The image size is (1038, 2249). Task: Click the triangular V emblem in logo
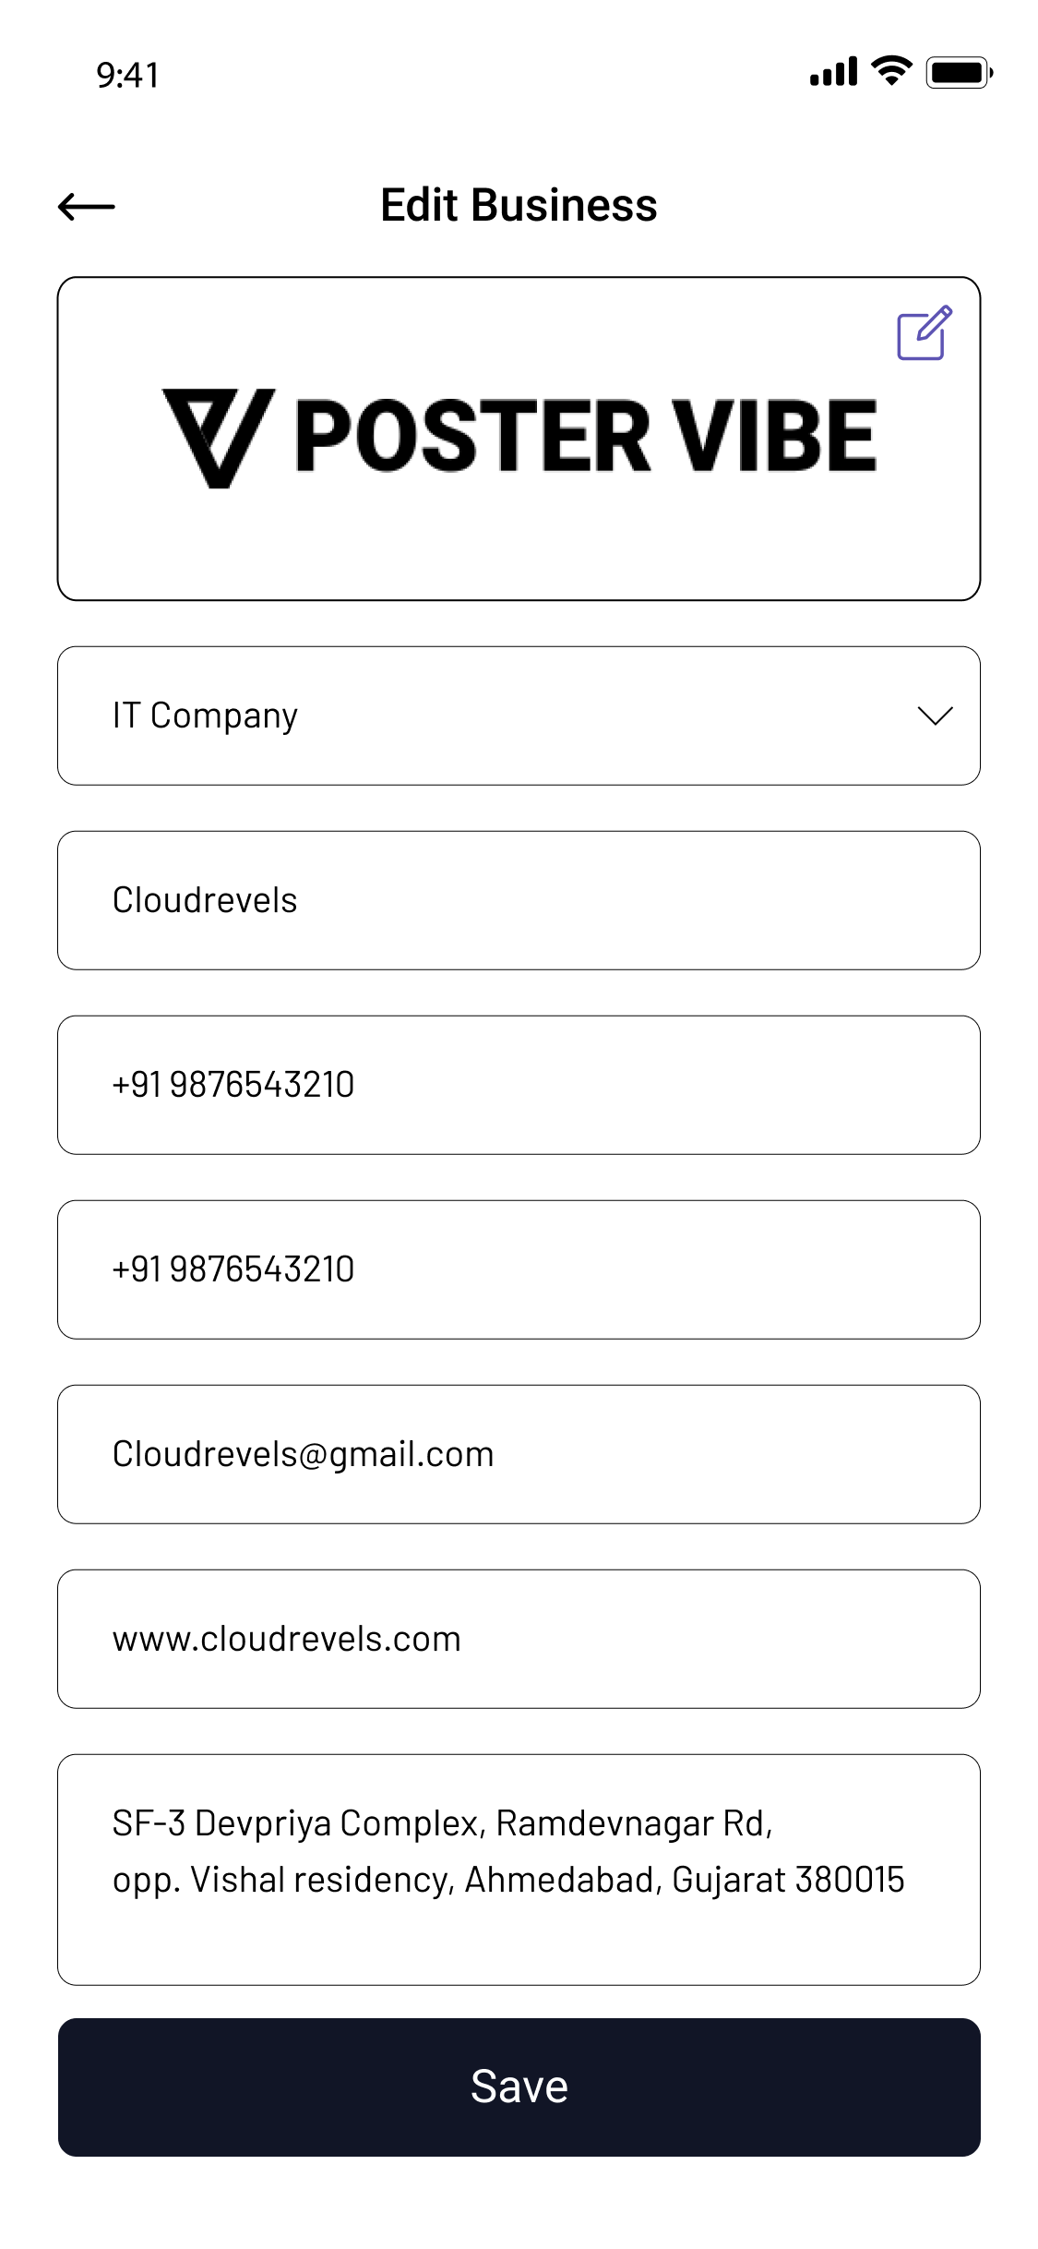(x=219, y=437)
